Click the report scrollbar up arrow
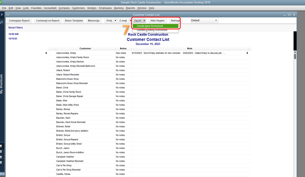This screenshot has width=305, height=177. pos(295,52)
